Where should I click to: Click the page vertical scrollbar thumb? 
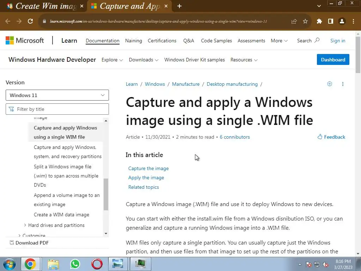click(358, 55)
